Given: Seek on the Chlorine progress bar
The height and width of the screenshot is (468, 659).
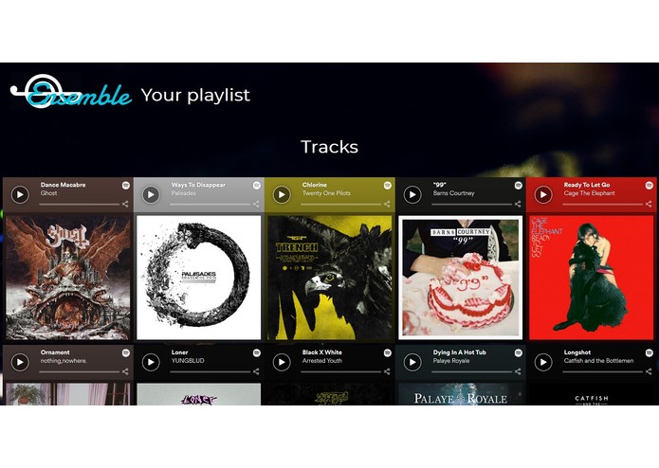Looking at the screenshot, I should [x=340, y=205].
